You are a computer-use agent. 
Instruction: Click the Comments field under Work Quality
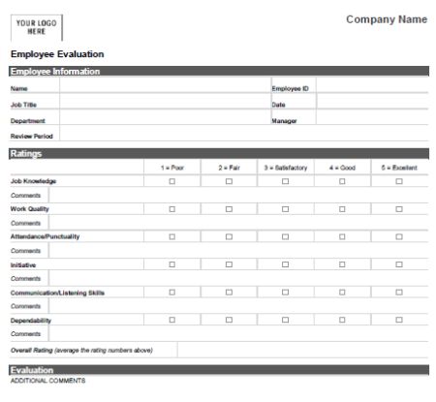238,223
